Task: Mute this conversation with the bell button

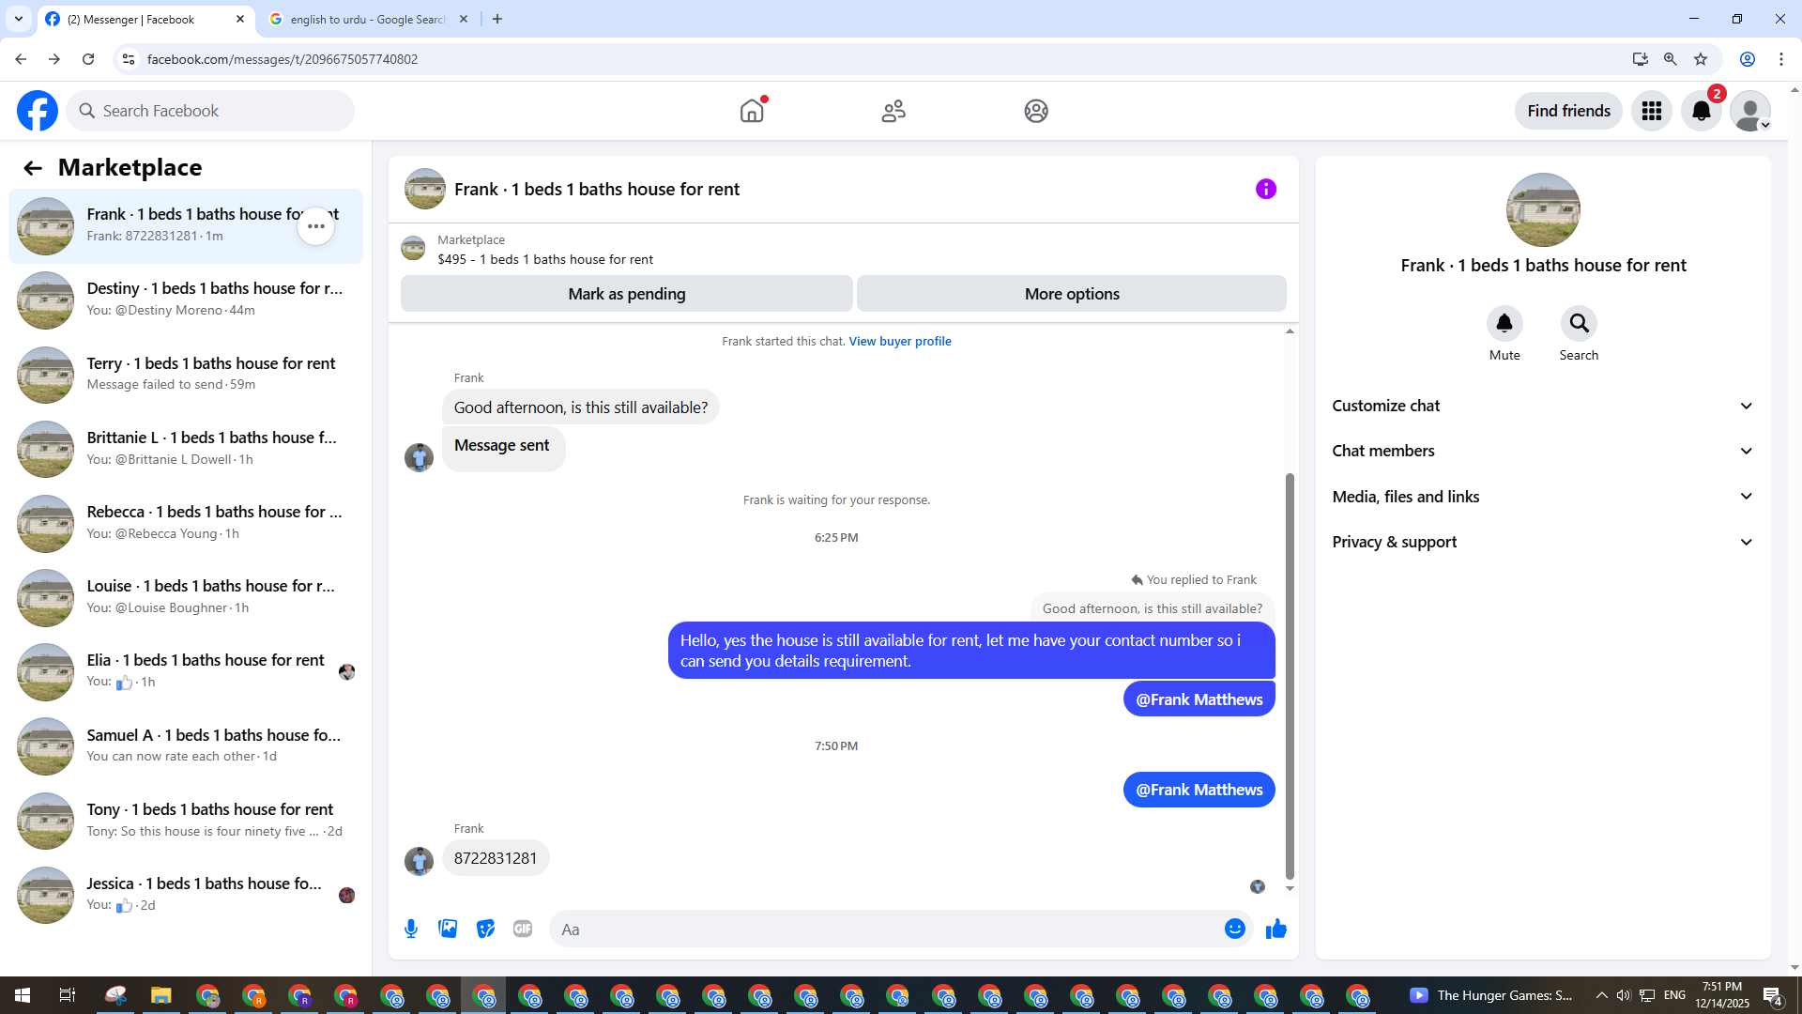Action: [1504, 324]
